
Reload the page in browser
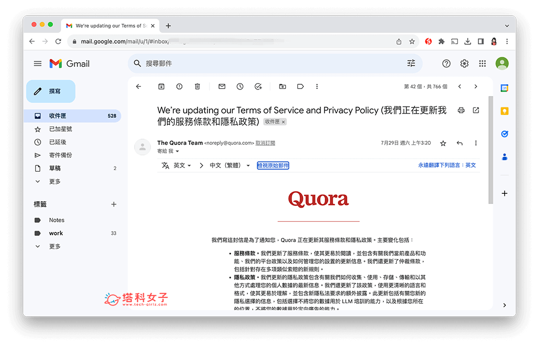pos(58,41)
